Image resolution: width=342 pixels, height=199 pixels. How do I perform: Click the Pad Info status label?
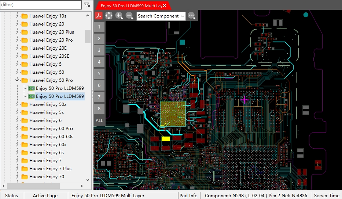click(188, 195)
